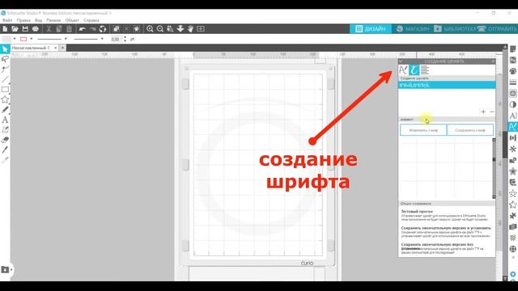Paste from clipboard using the toolbar paste icon
518x291 pixels.
pyautogui.click(x=69, y=29)
